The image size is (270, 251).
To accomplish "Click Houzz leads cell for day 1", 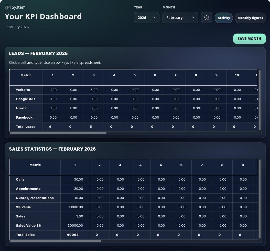I will point(53,108).
